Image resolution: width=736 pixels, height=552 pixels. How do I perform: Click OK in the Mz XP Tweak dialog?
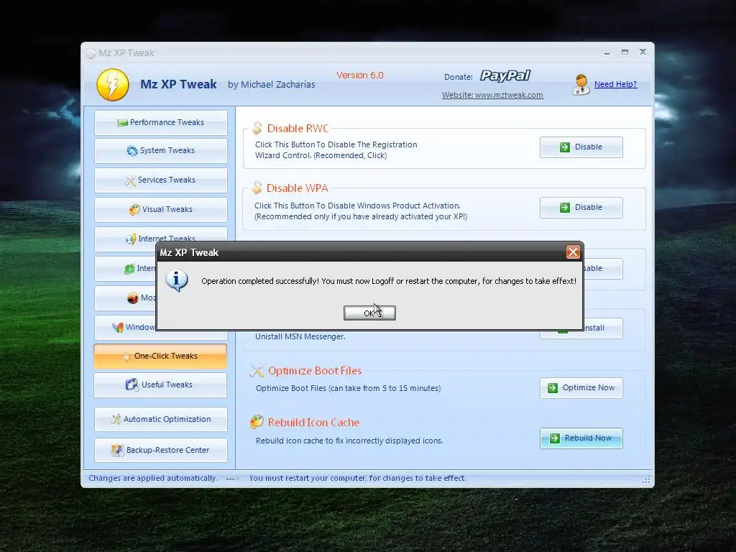click(x=369, y=313)
